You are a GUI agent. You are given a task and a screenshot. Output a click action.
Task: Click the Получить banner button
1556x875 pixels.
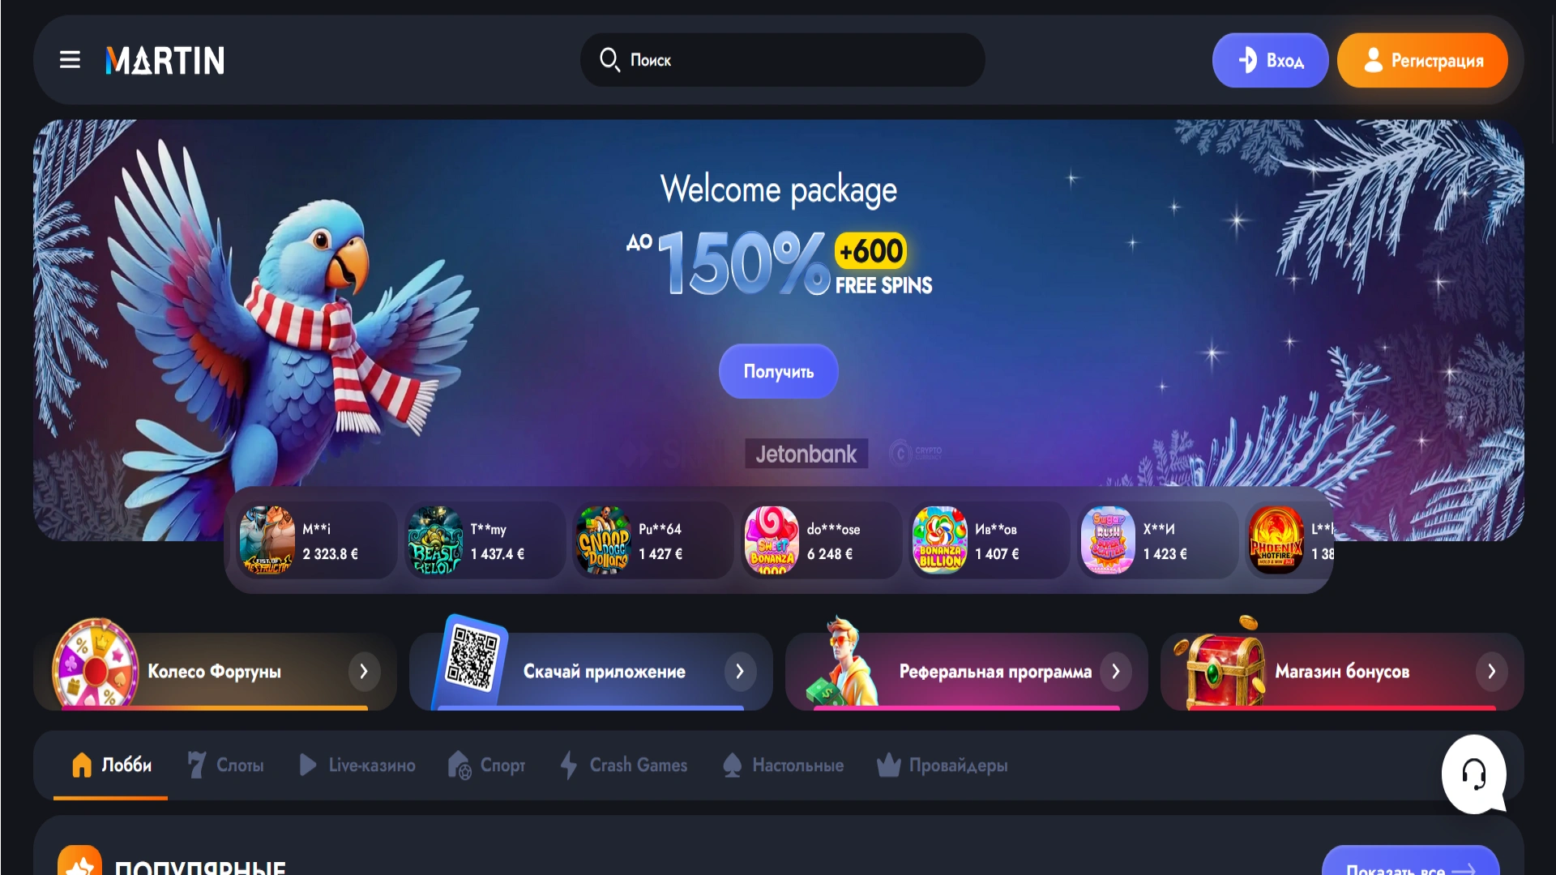778,371
